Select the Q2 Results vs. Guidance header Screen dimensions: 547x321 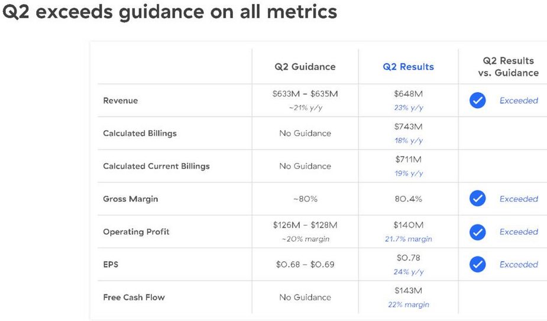coord(508,67)
